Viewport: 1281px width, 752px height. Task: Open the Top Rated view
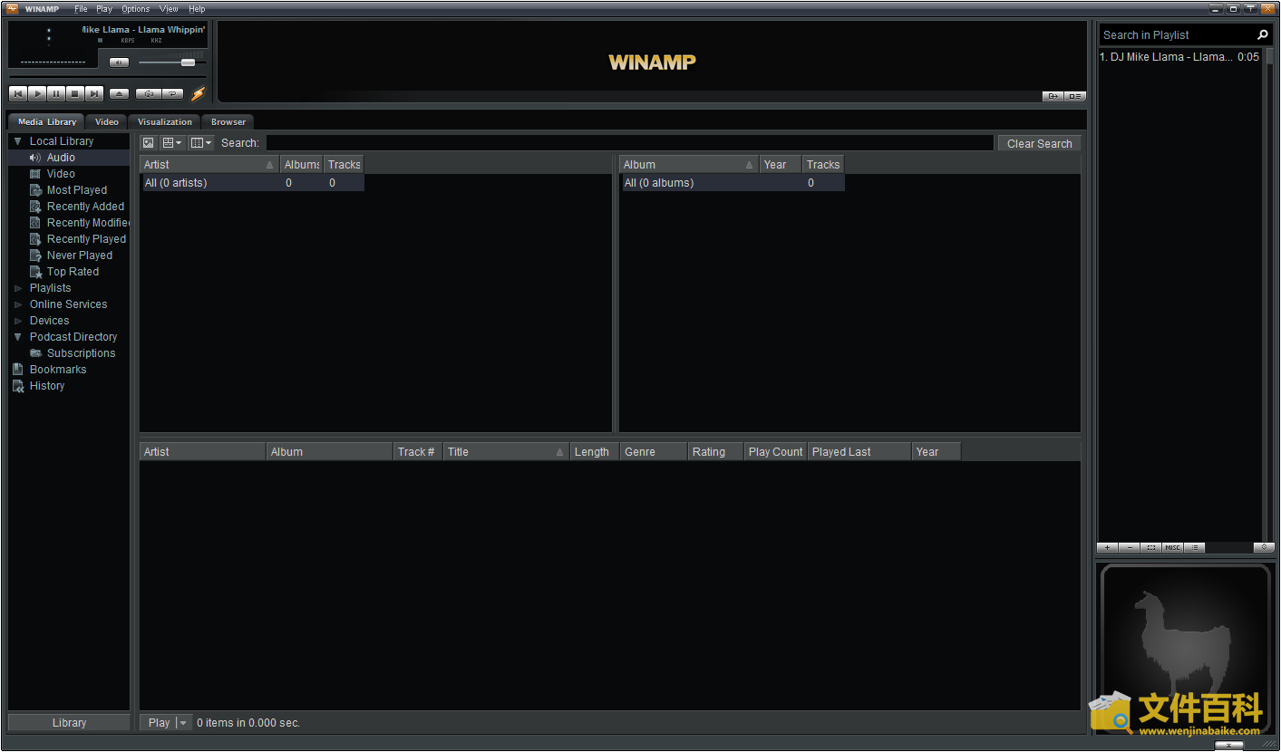tap(73, 272)
